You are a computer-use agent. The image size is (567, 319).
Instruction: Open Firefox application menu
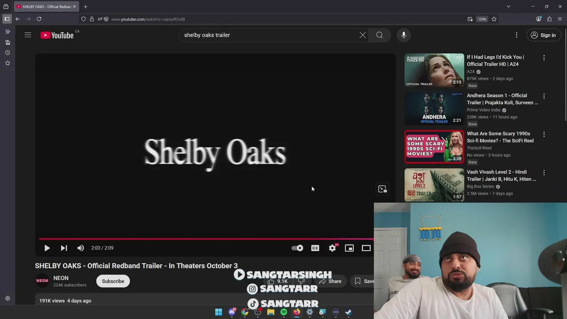pos(560,19)
